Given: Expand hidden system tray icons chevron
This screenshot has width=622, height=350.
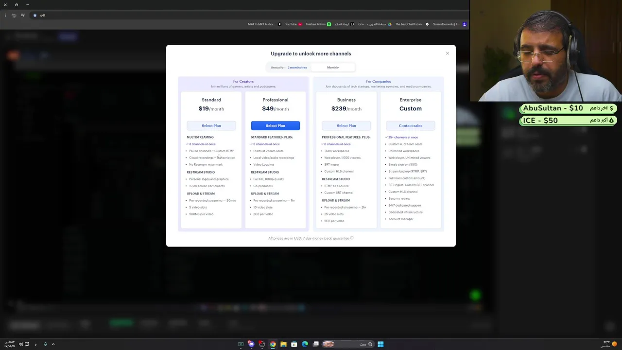Looking at the screenshot, I should point(53,344).
